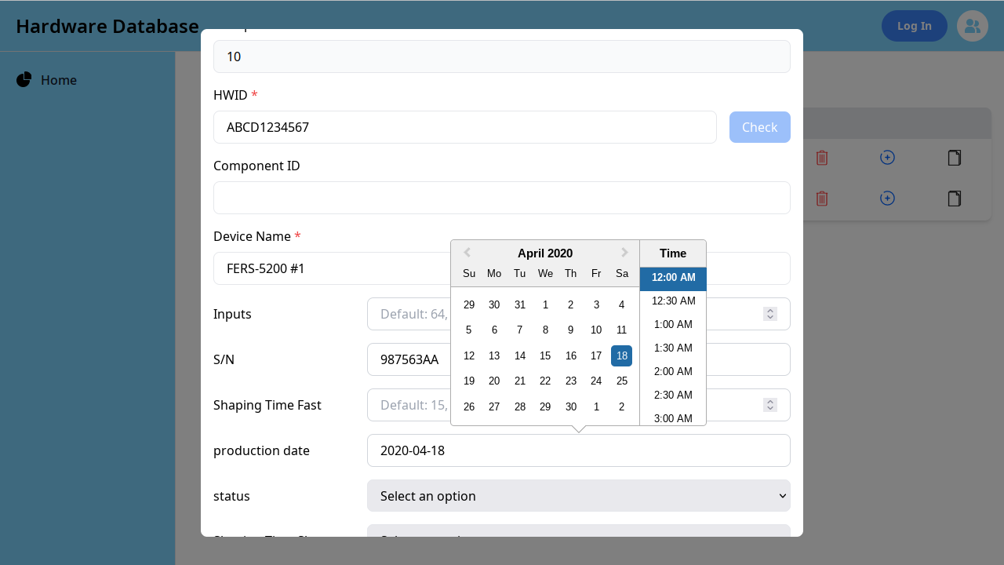This screenshot has width=1004, height=565.
Task: Click the second row red trash icon
Action: [822, 199]
